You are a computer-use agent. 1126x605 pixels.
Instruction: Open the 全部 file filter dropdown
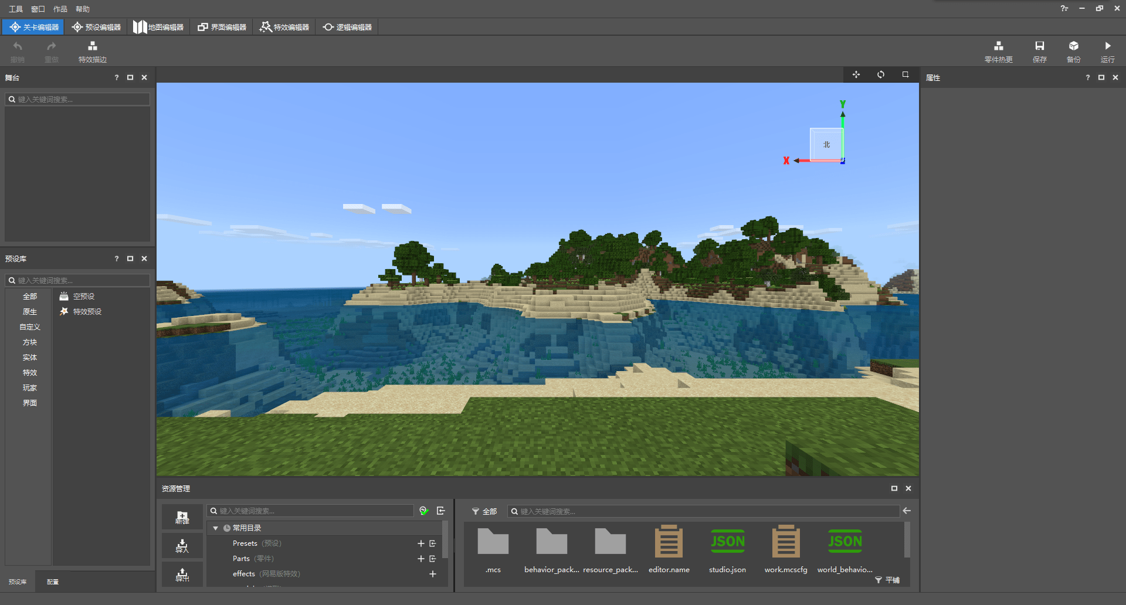pos(484,512)
